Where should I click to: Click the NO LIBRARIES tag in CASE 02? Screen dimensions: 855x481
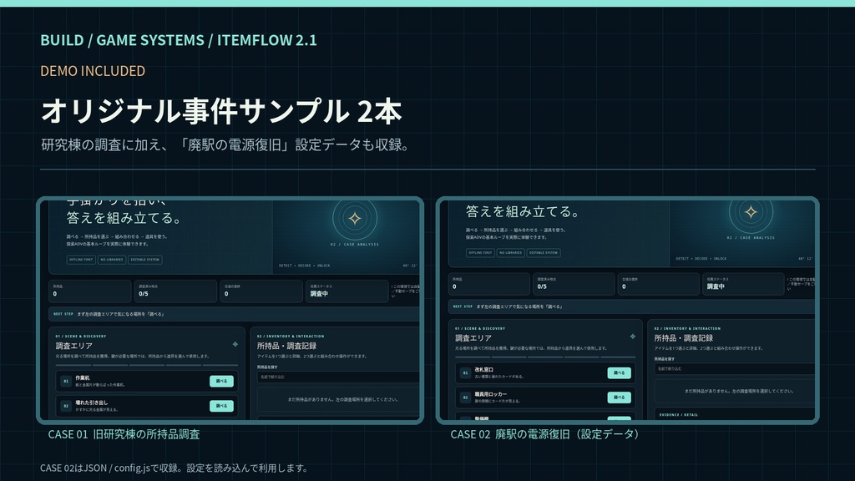(x=510, y=252)
